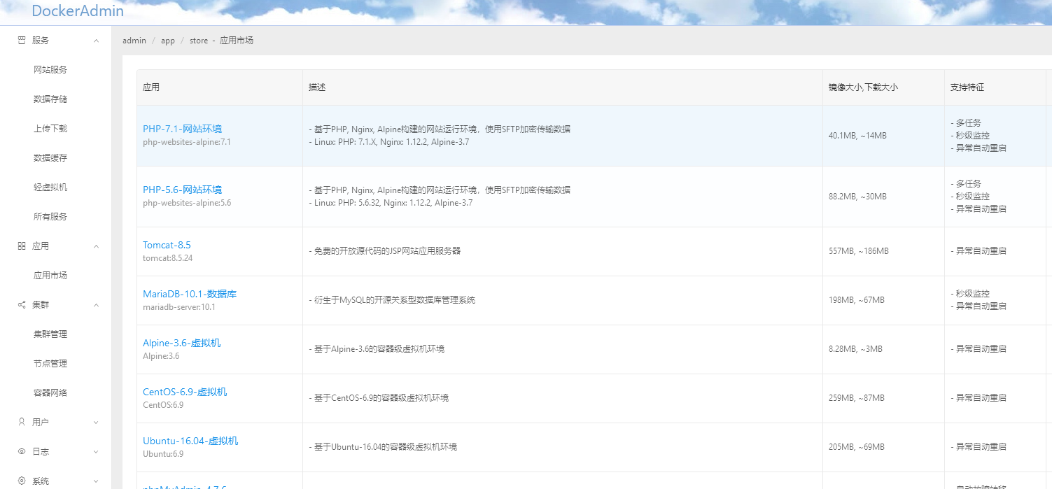Viewport: 1052px width, 489px height.
Task: Click the CentOS-6.9 description text
Action: click(x=379, y=398)
